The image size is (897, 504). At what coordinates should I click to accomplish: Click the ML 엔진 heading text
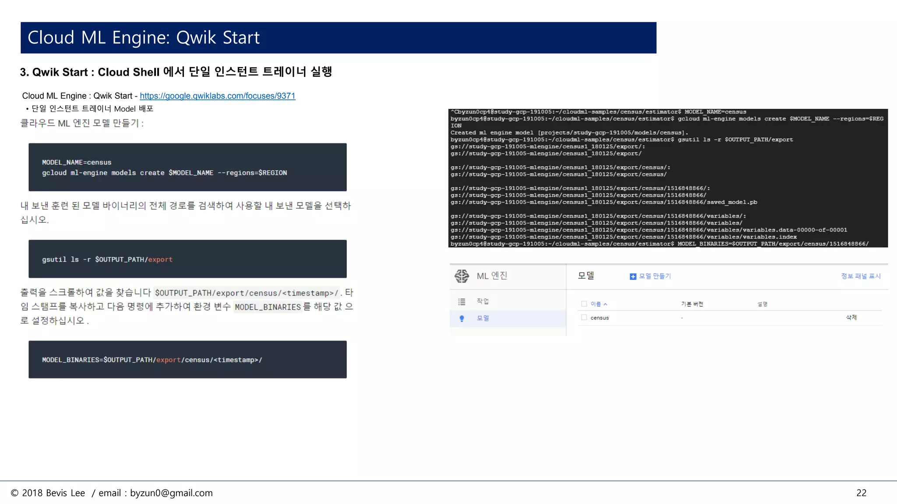point(492,276)
